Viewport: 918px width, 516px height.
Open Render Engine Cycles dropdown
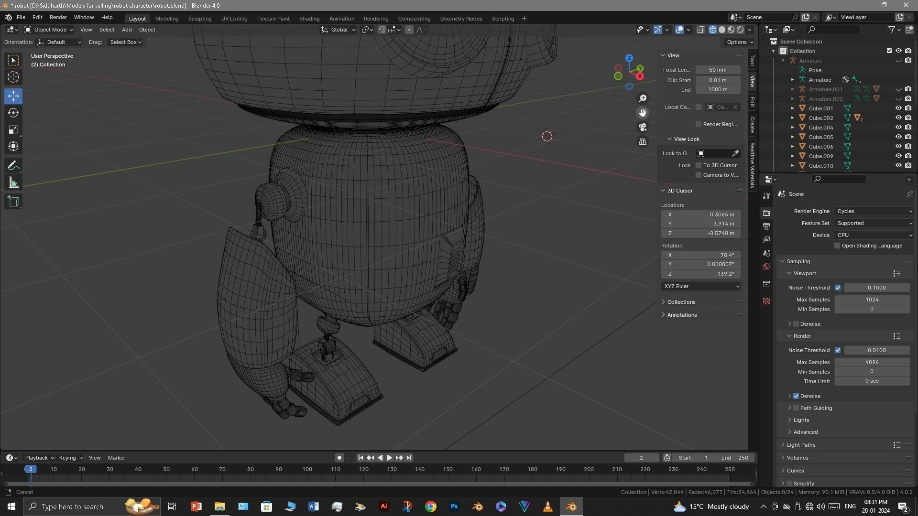tap(874, 211)
